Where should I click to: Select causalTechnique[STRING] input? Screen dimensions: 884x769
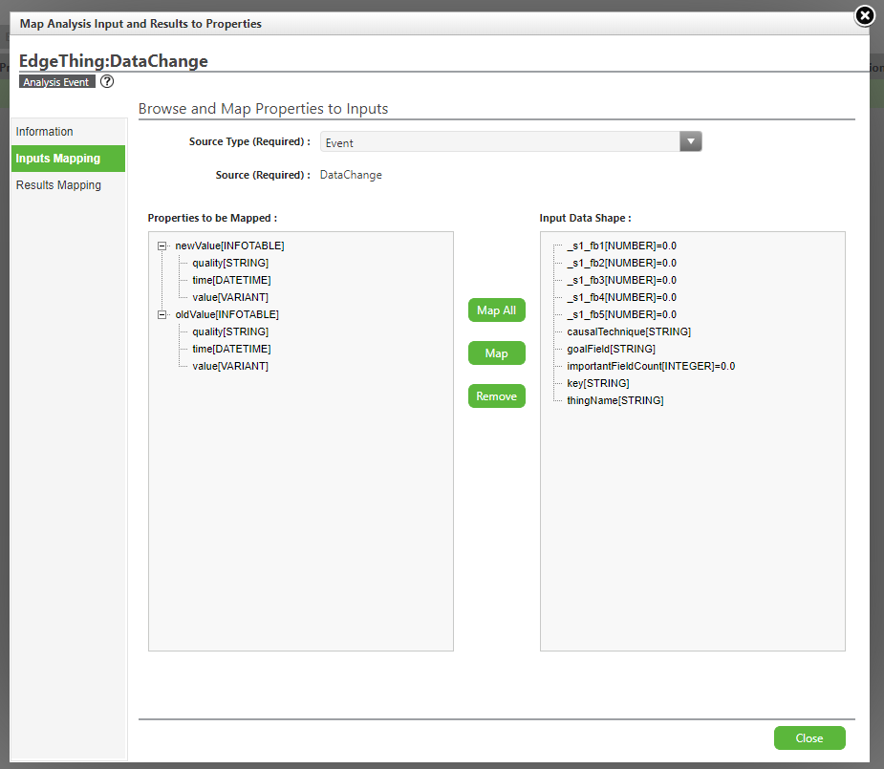pos(629,331)
